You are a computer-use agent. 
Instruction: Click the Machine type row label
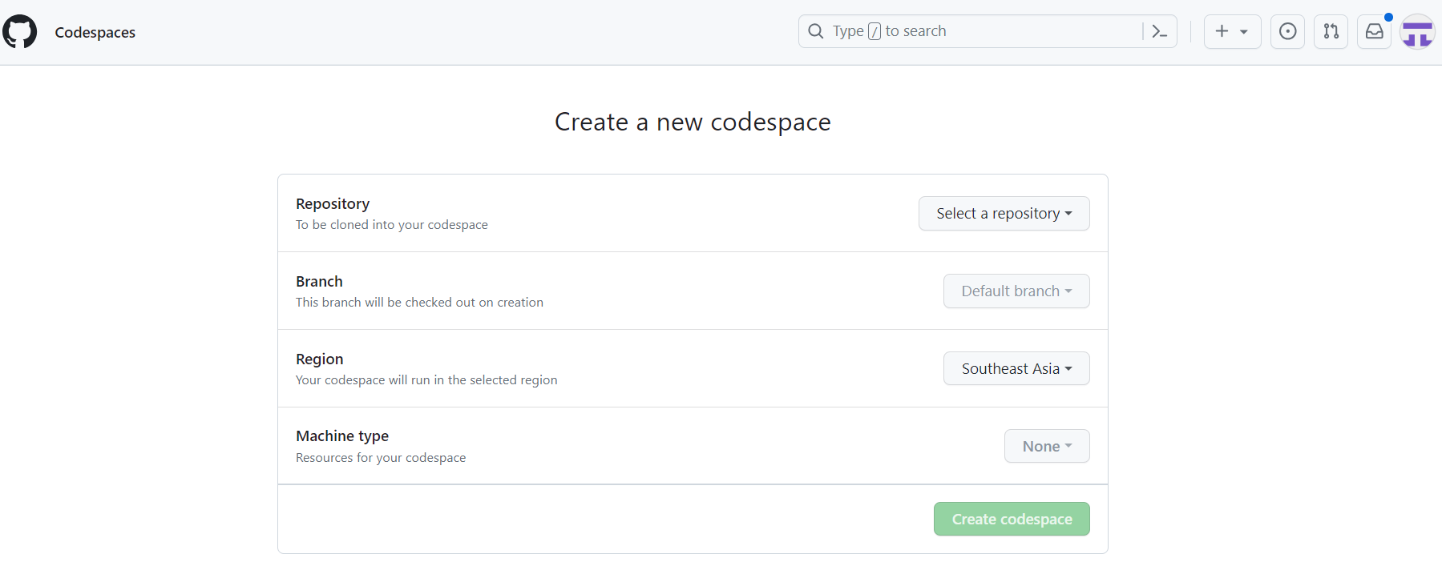[x=342, y=436]
